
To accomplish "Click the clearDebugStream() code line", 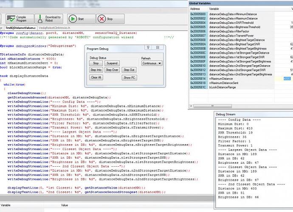I will pyautogui.click(x=26, y=93).
